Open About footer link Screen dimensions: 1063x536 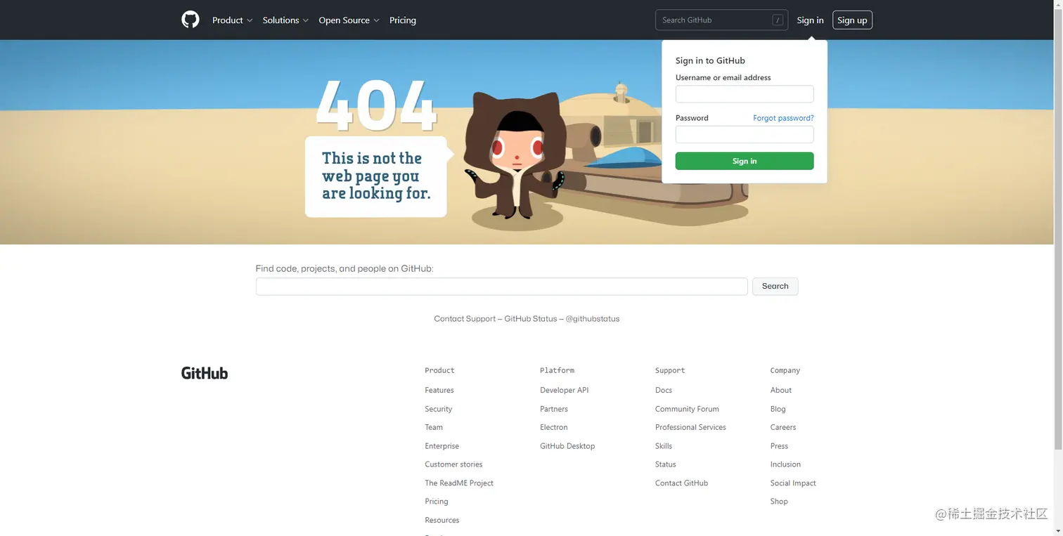point(781,391)
